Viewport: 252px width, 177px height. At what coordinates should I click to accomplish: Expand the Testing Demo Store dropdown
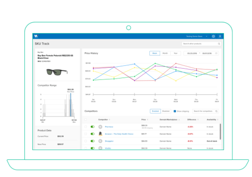pos(206,37)
